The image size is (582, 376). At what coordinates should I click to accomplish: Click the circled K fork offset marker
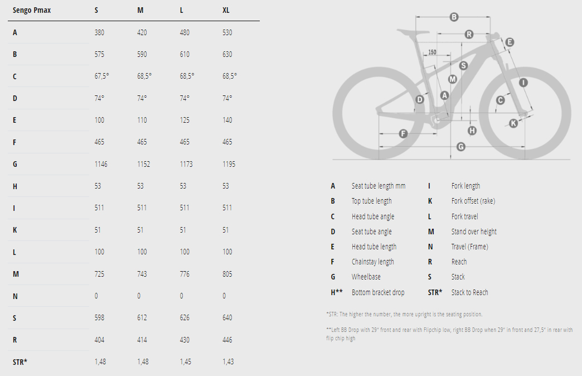click(513, 123)
